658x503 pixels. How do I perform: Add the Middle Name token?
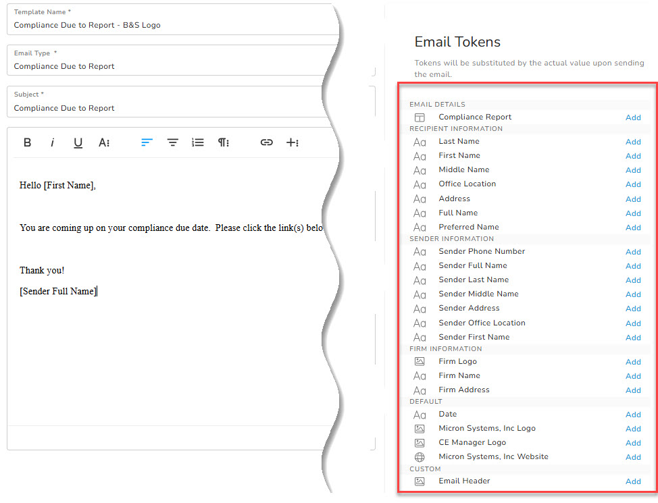click(x=633, y=170)
